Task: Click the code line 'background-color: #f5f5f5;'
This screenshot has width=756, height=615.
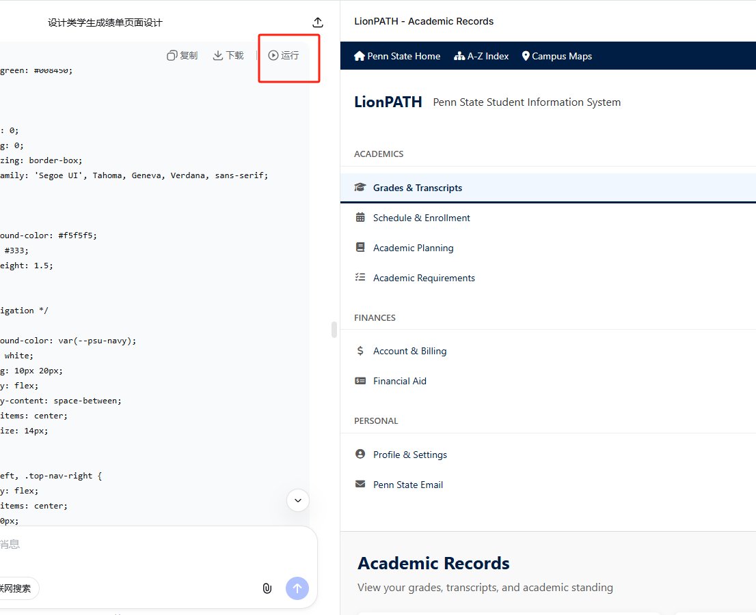Action: pyautogui.click(x=49, y=235)
